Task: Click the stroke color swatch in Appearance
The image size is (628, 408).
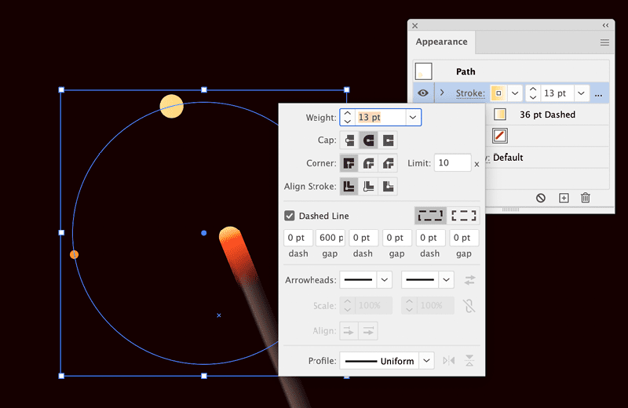Action: (x=498, y=93)
